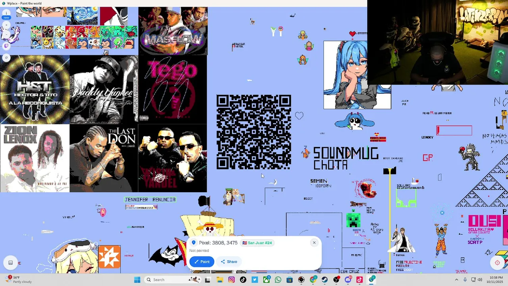Click the QR code artwork on canvas

tap(254, 132)
